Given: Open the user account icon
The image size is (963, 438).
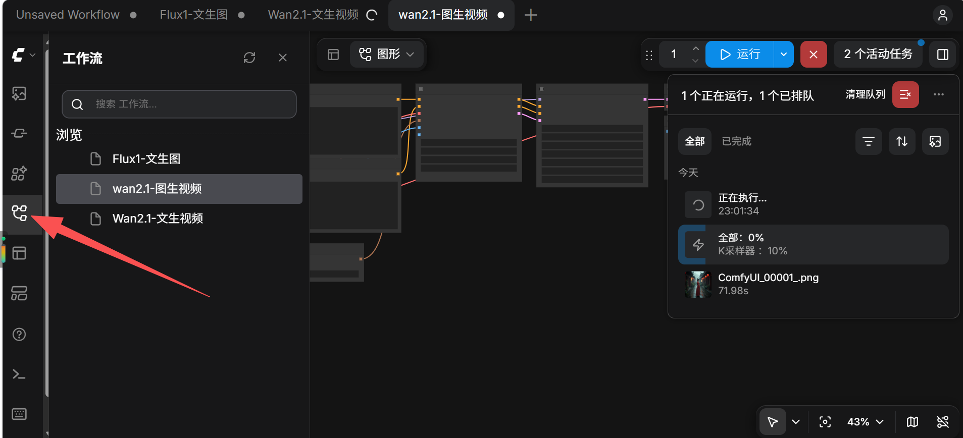Looking at the screenshot, I should [x=942, y=15].
